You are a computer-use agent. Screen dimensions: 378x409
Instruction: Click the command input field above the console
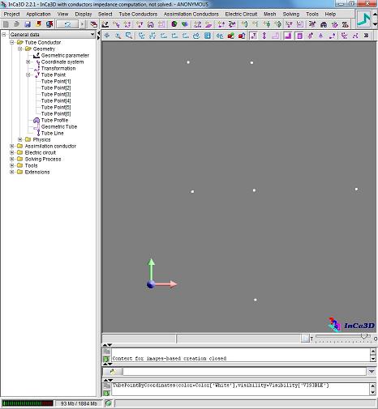(x=244, y=372)
